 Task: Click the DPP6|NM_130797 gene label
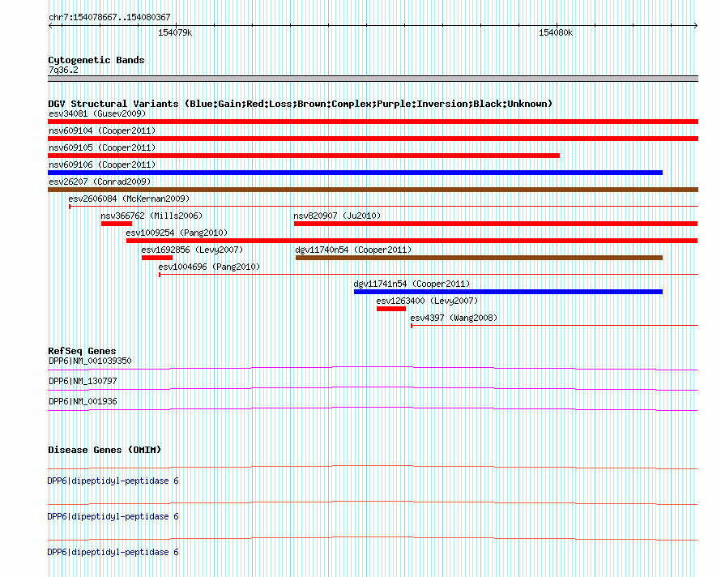point(83,381)
